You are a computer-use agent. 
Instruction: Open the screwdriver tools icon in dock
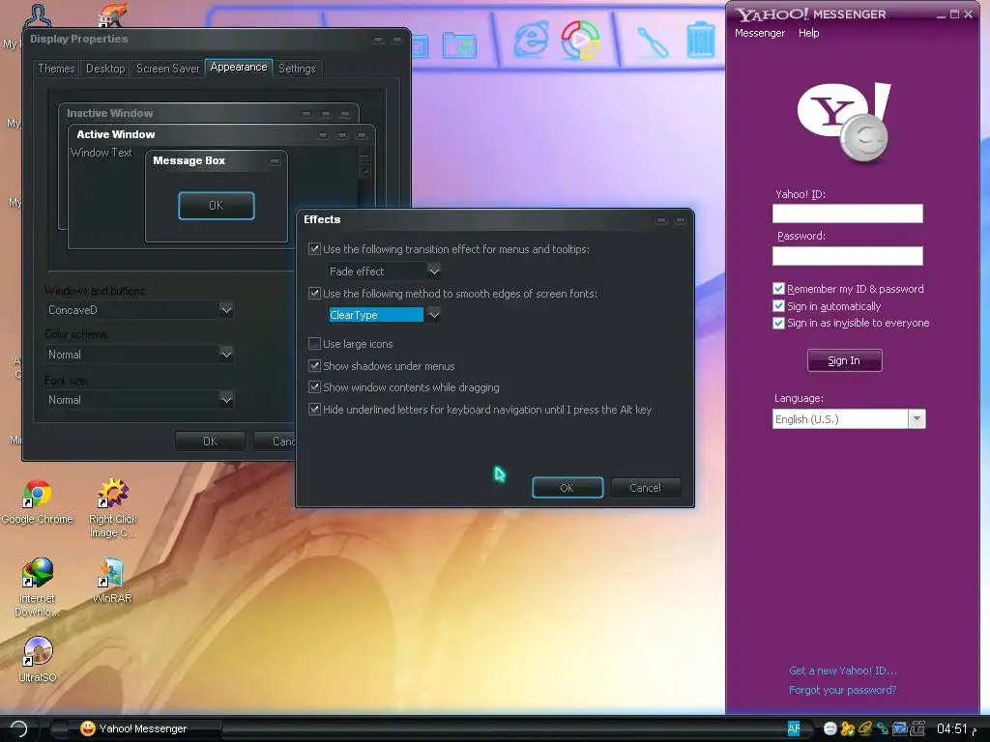point(653,43)
